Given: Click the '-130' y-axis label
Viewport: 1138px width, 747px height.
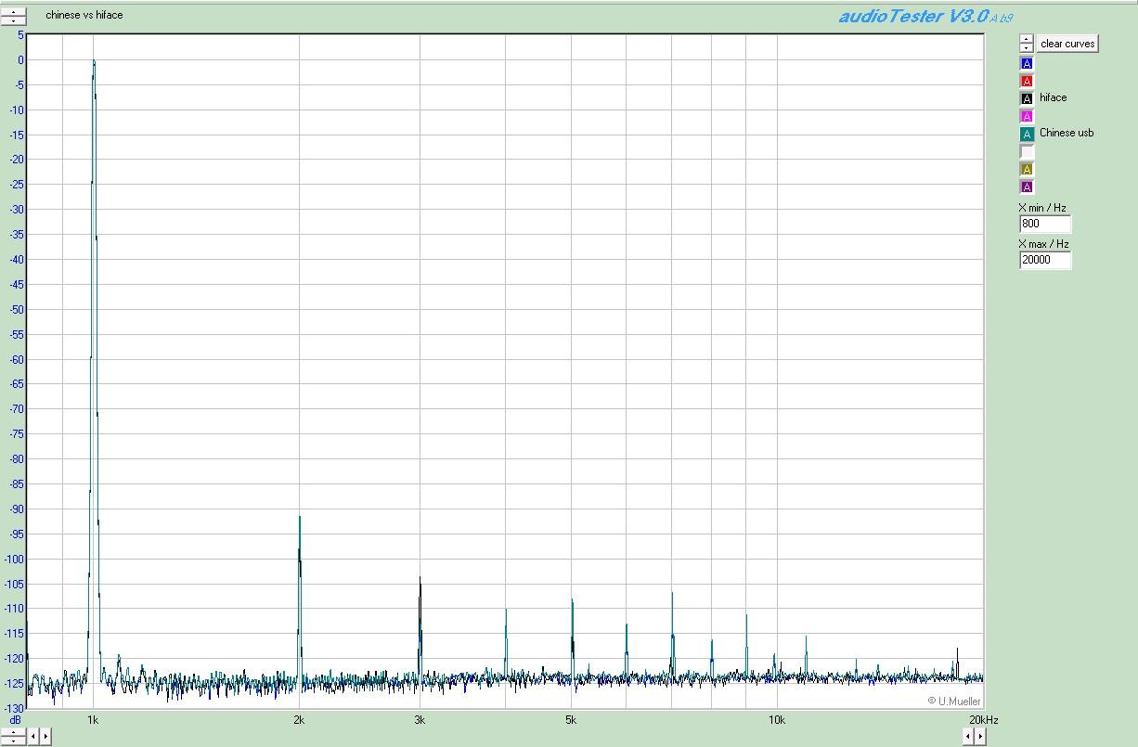Looking at the screenshot, I should pos(15,708).
